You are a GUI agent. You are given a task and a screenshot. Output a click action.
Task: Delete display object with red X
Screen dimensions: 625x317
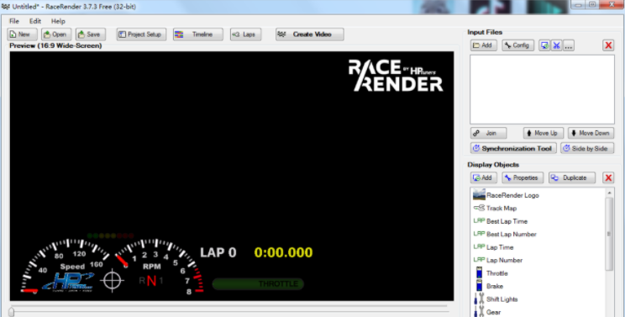(608, 177)
